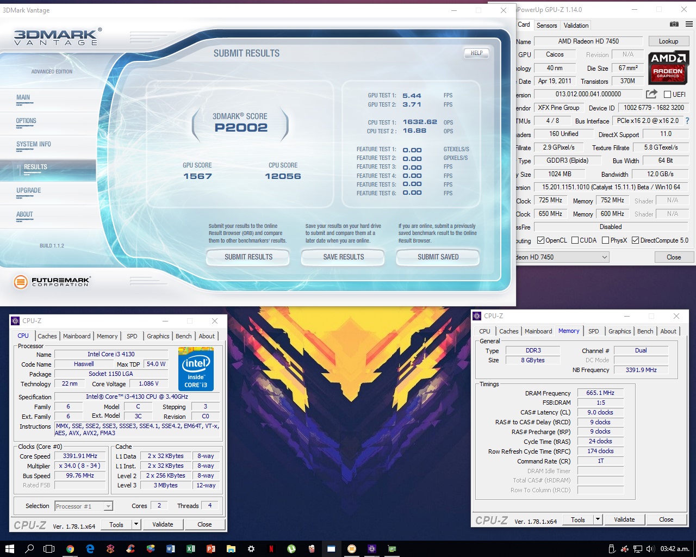This screenshot has width=696, height=557.
Task: Click the network tray icon
Action: click(637, 549)
